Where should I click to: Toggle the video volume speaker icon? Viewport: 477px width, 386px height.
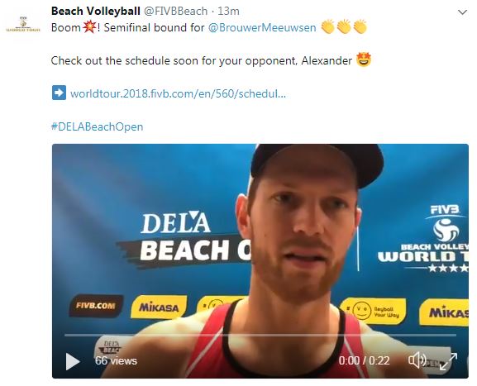(x=417, y=360)
